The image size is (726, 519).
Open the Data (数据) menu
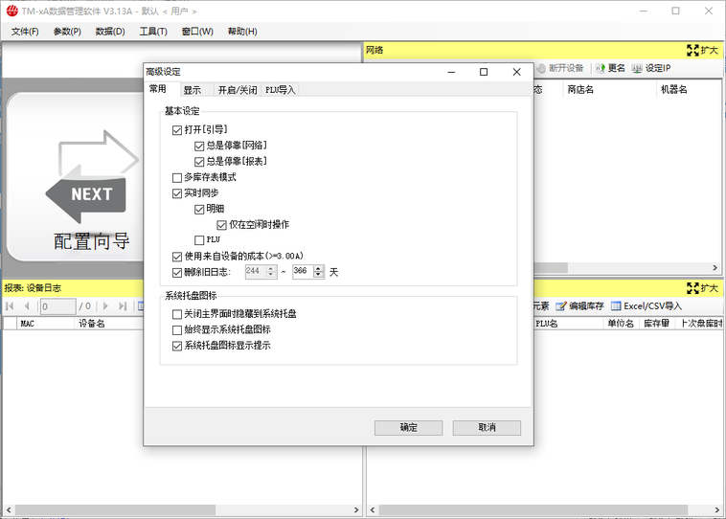coord(110,32)
